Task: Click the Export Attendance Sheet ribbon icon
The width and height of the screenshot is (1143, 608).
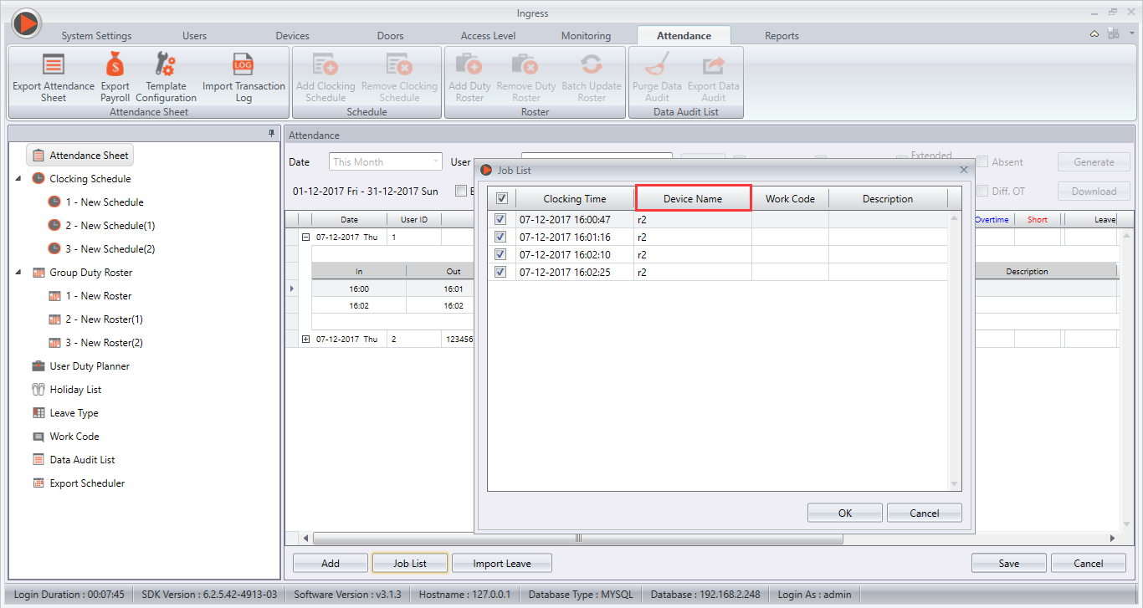Action: (x=54, y=64)
